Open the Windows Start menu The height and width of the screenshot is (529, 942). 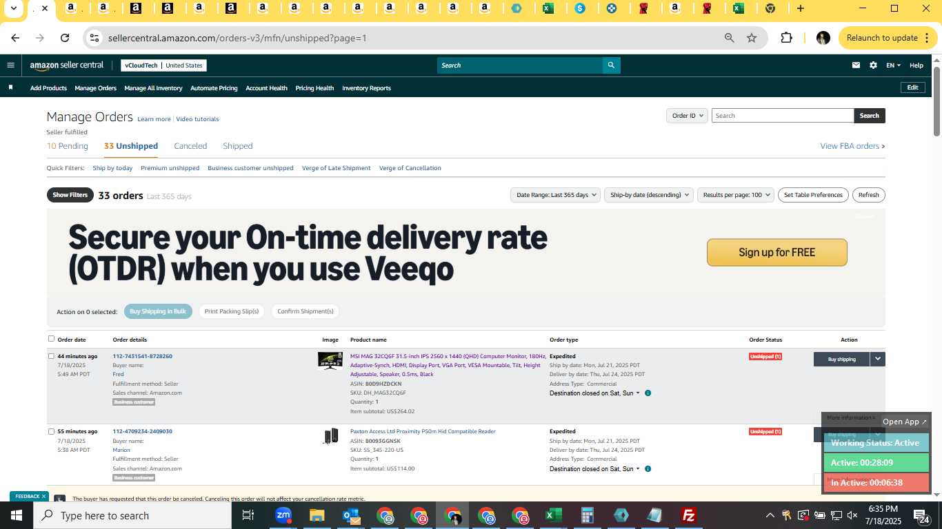(x=16, y=515)
